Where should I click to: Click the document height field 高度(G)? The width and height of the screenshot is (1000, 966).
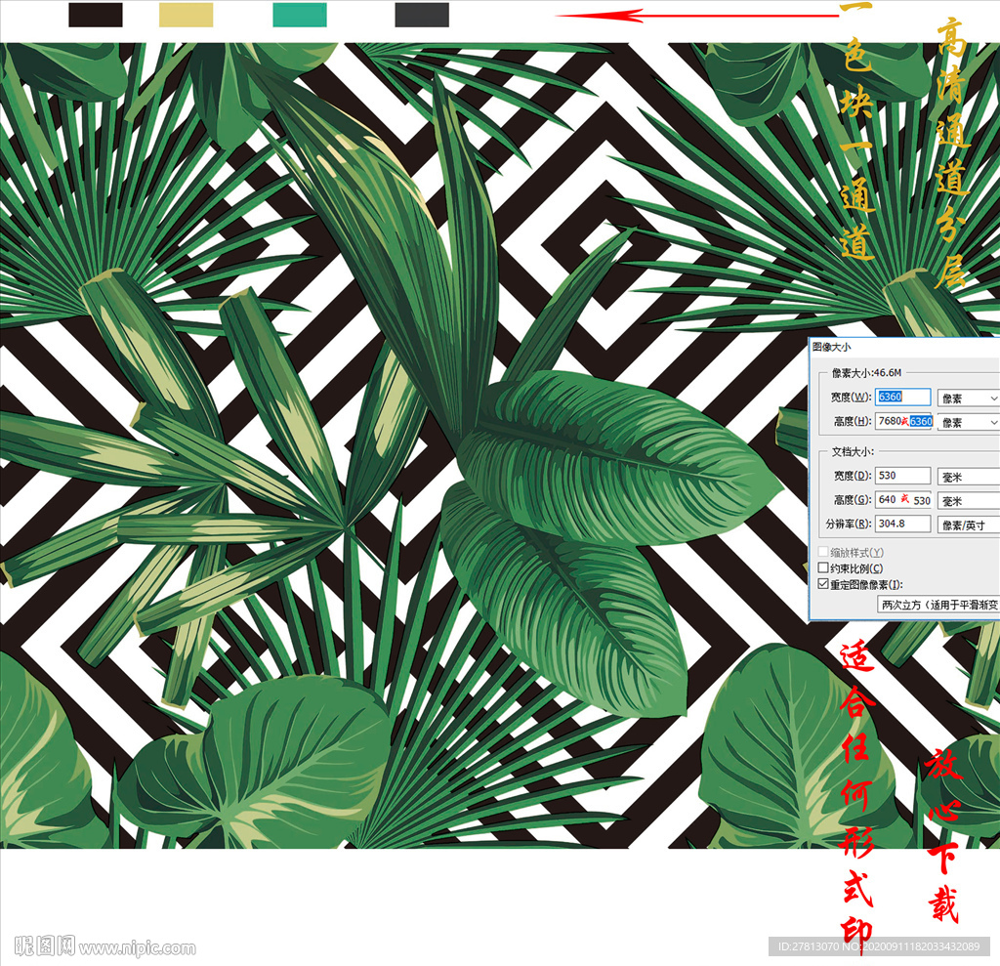click(x=903, y=499)
